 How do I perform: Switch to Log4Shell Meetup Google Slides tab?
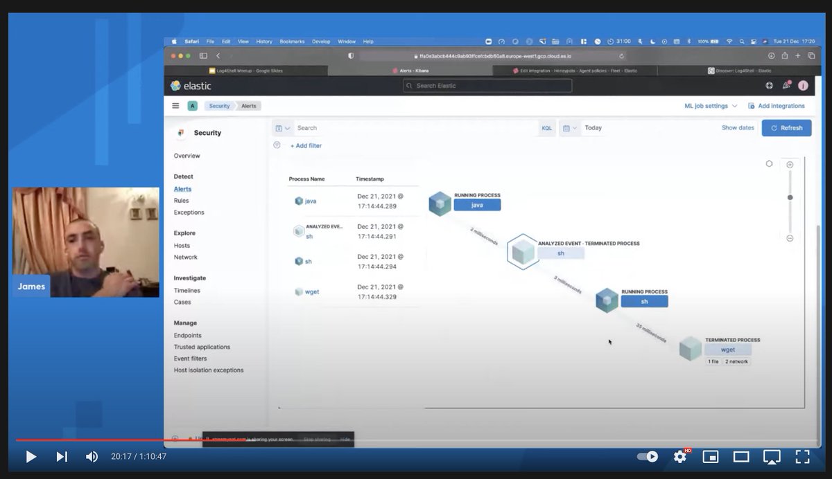click(245, 71)
